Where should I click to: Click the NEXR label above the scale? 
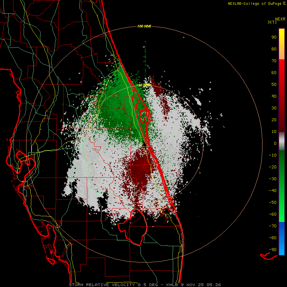coord(280,19)
